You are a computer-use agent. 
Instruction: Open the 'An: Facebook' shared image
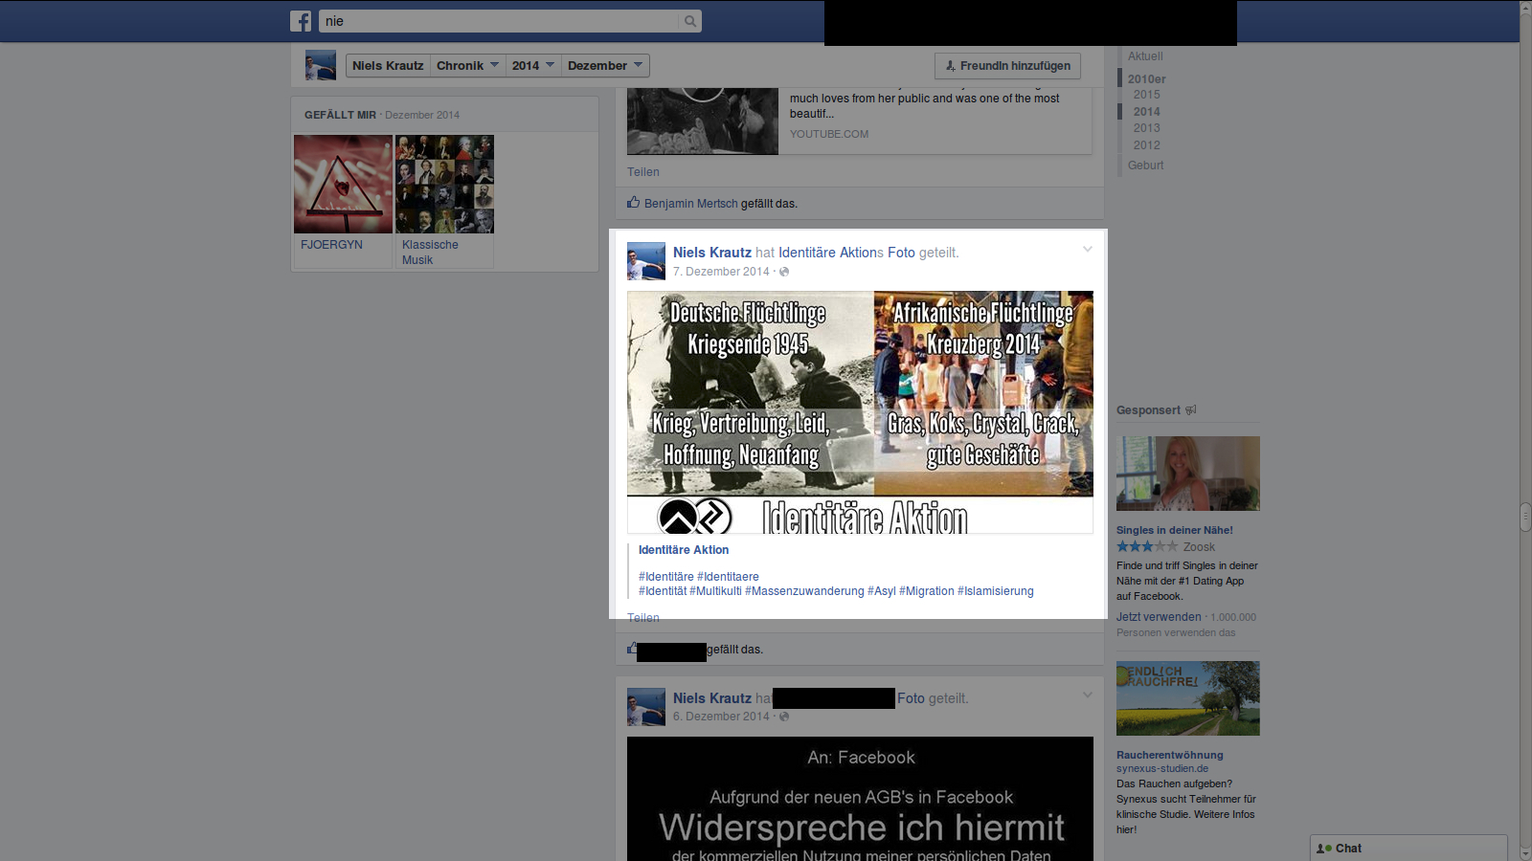click(860, 799)
